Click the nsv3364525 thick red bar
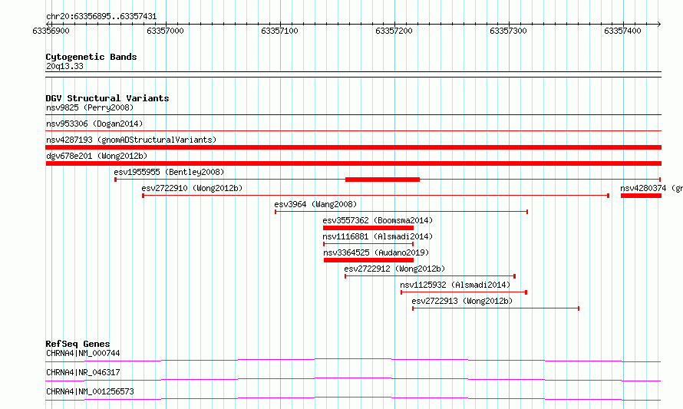Viewport: 683px width, 409px height. [368, 260]
